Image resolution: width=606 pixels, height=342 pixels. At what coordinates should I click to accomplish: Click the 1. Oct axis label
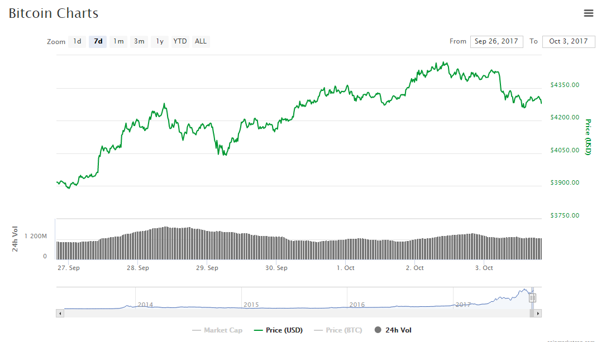346,268
